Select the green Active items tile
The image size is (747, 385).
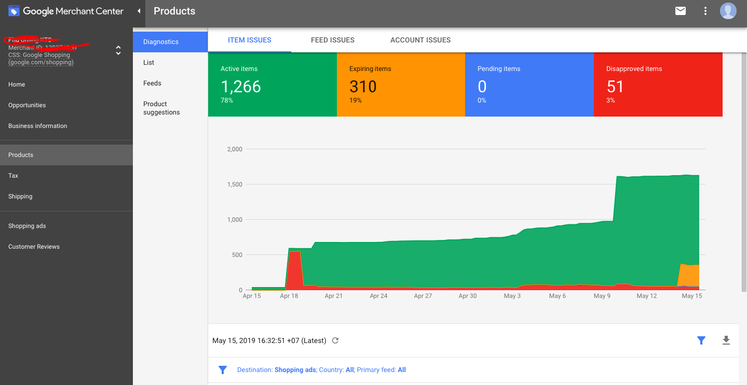(272, 84)
